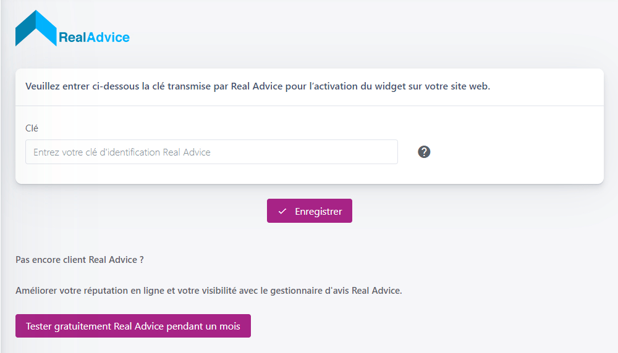Click the "Veuillez entrer ci-dessous" instruction heading

pos(258,86)
